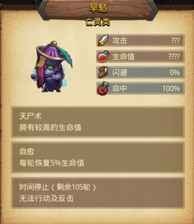
Task: Tap the ??? attack value
Action: [175, 40]
